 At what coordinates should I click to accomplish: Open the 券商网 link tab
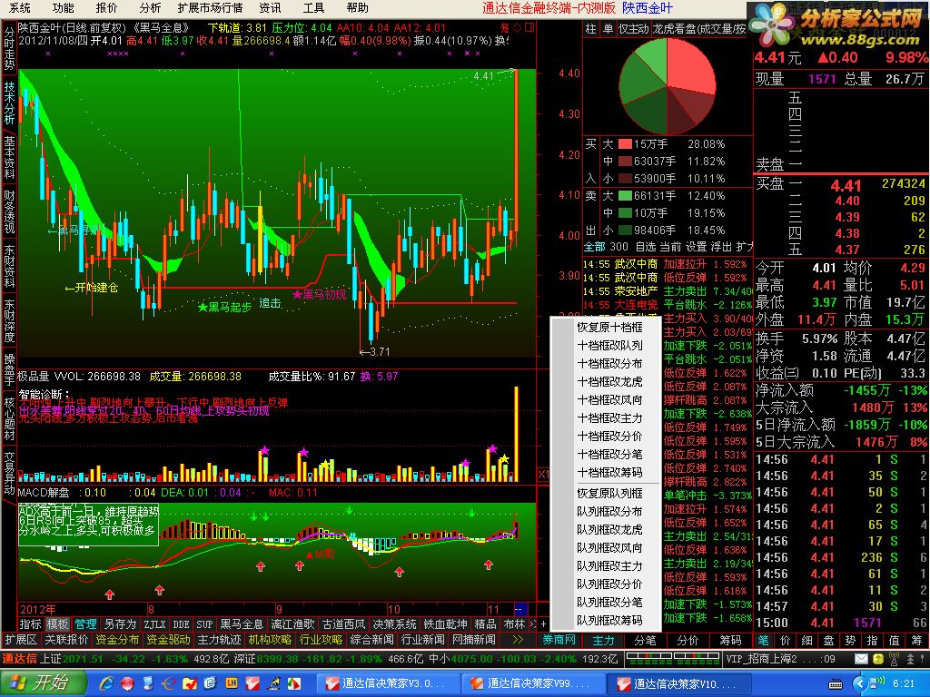coord(559,640)
